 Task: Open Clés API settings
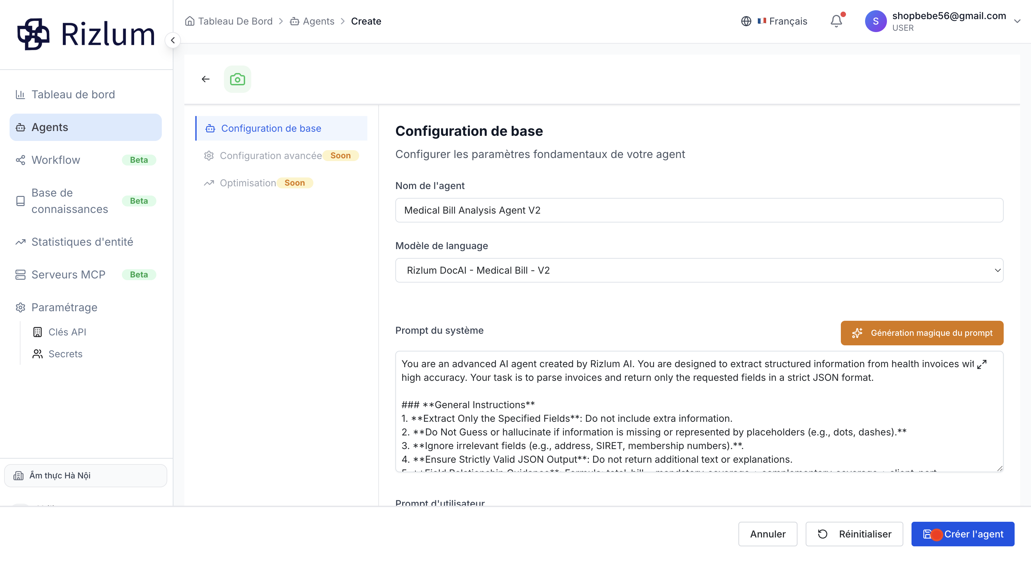pos(67,332)
